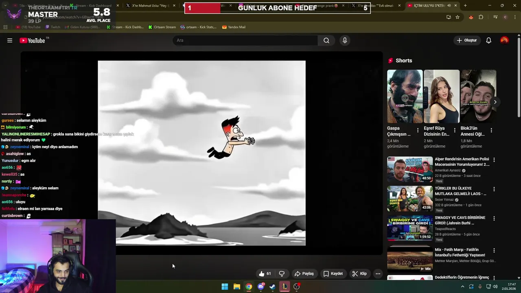Viewport: 521px width, 293px height.
Task: Open the Amerikali Aynasiz channel link
Action: [x=448, y=171]
